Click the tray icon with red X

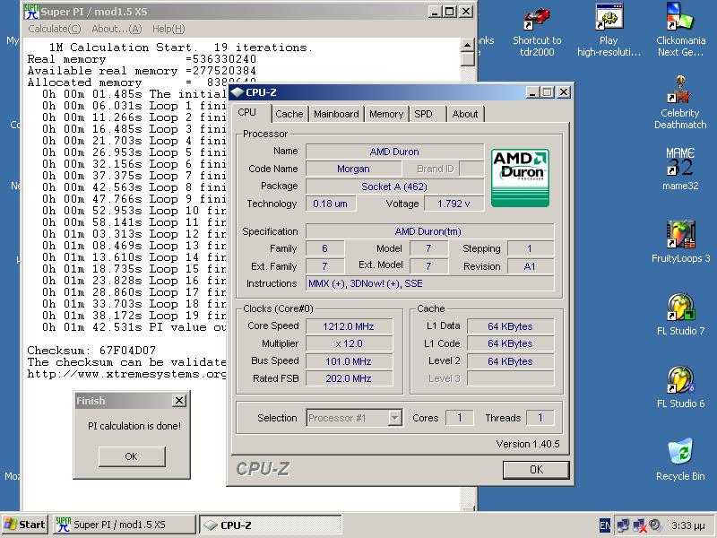coord(639,525)
